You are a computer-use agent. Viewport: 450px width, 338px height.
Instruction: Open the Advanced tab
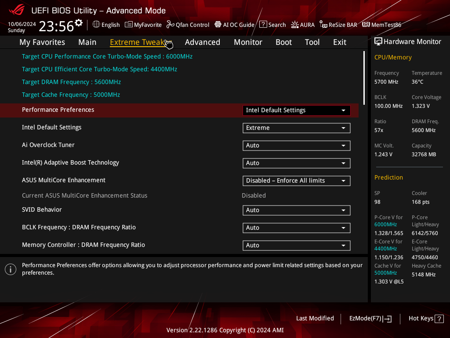coord(202,42)
